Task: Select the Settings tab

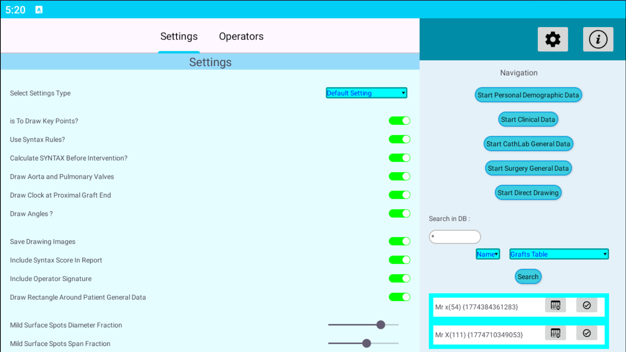Action: click(179, 36)
